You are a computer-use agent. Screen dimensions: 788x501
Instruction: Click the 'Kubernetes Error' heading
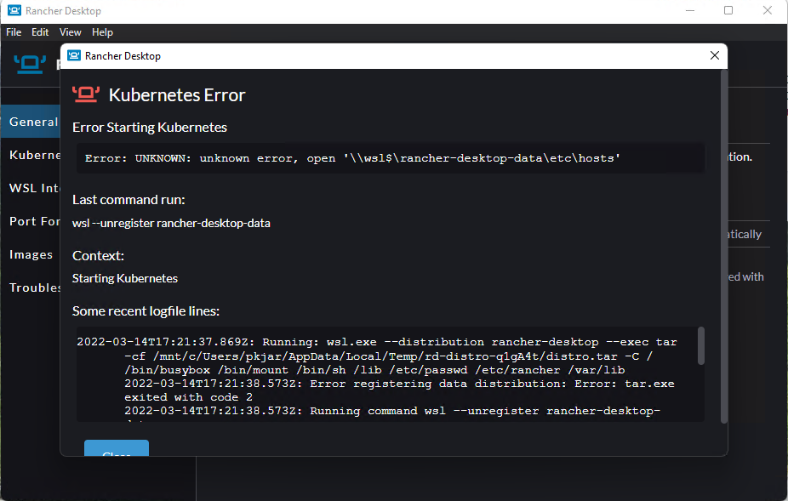tap(177, 95)
